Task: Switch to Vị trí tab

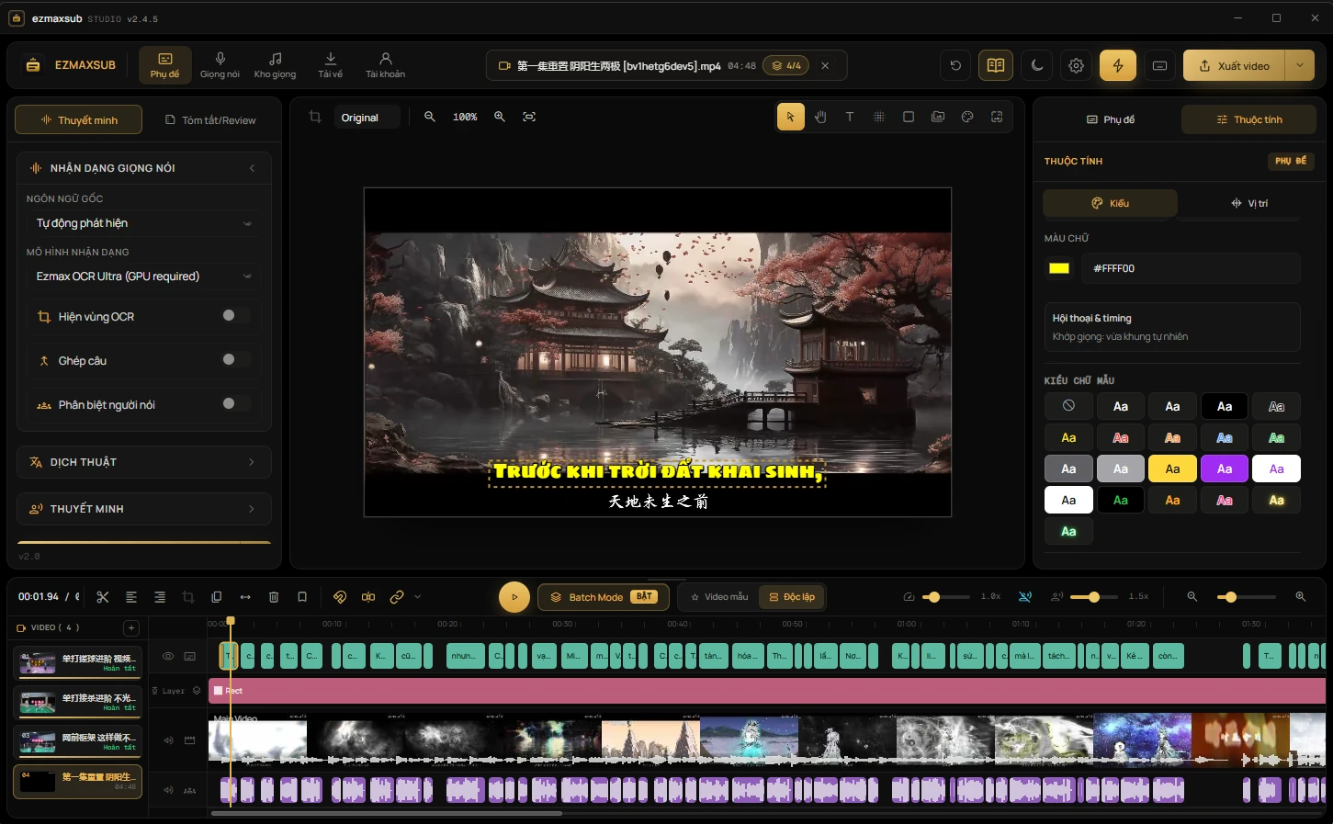Action: pyautogui.click(x=1249, y=203)
